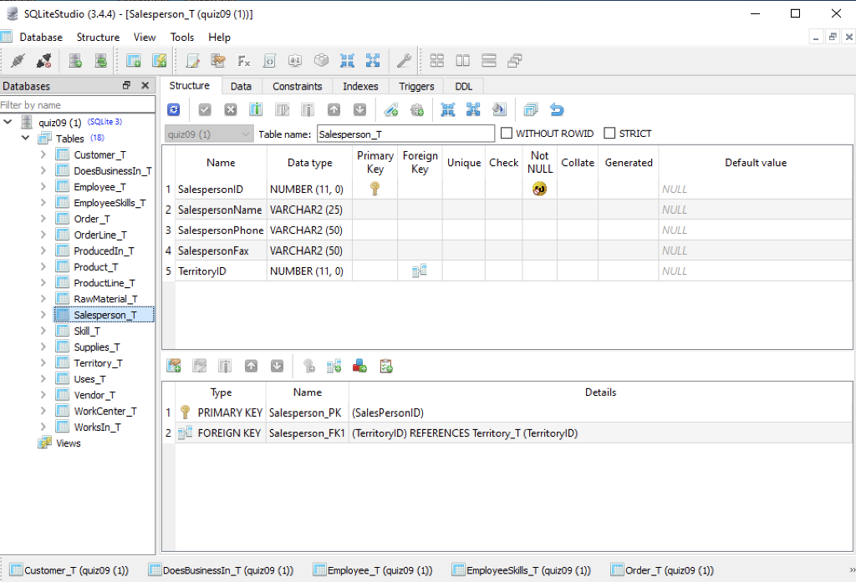This screenshot has height=582, width=856.
Task: Add a check constraint
Action: (x=385, y=365)
